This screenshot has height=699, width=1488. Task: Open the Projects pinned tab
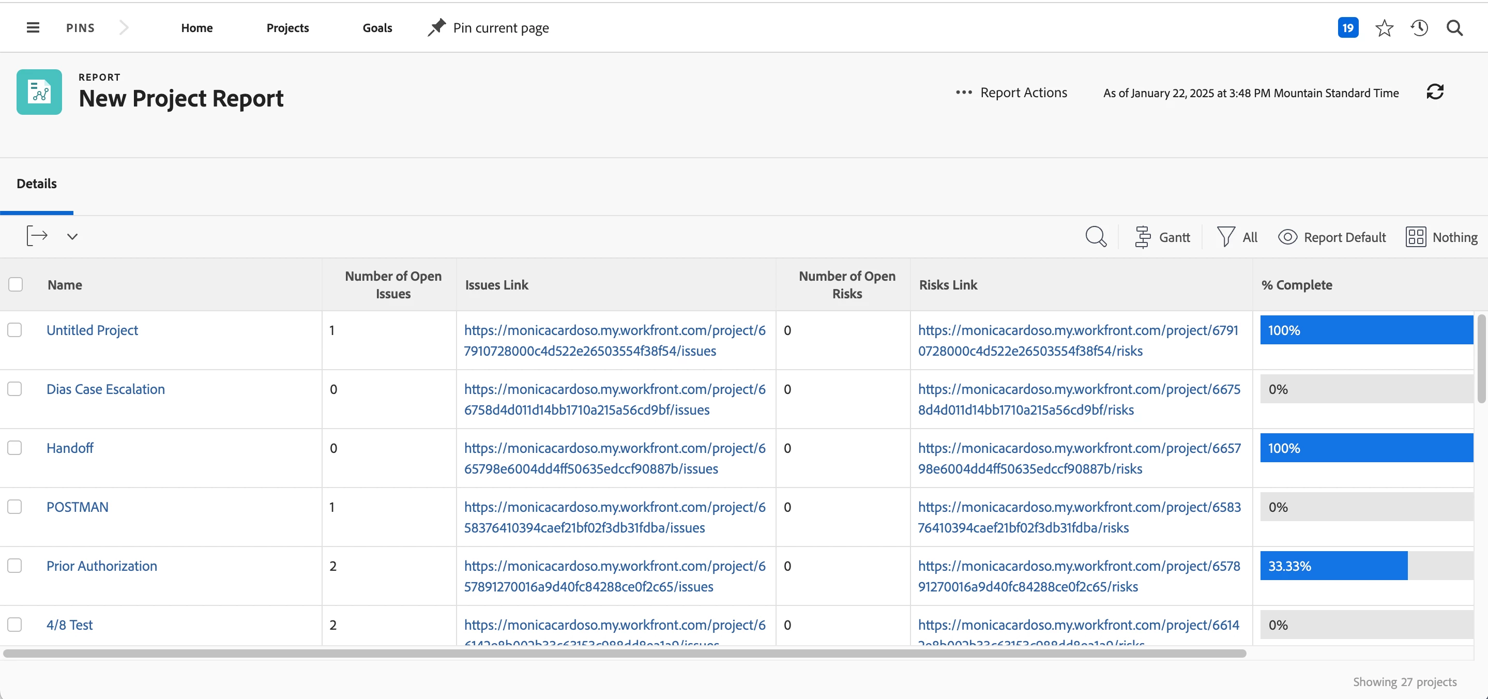287,28
